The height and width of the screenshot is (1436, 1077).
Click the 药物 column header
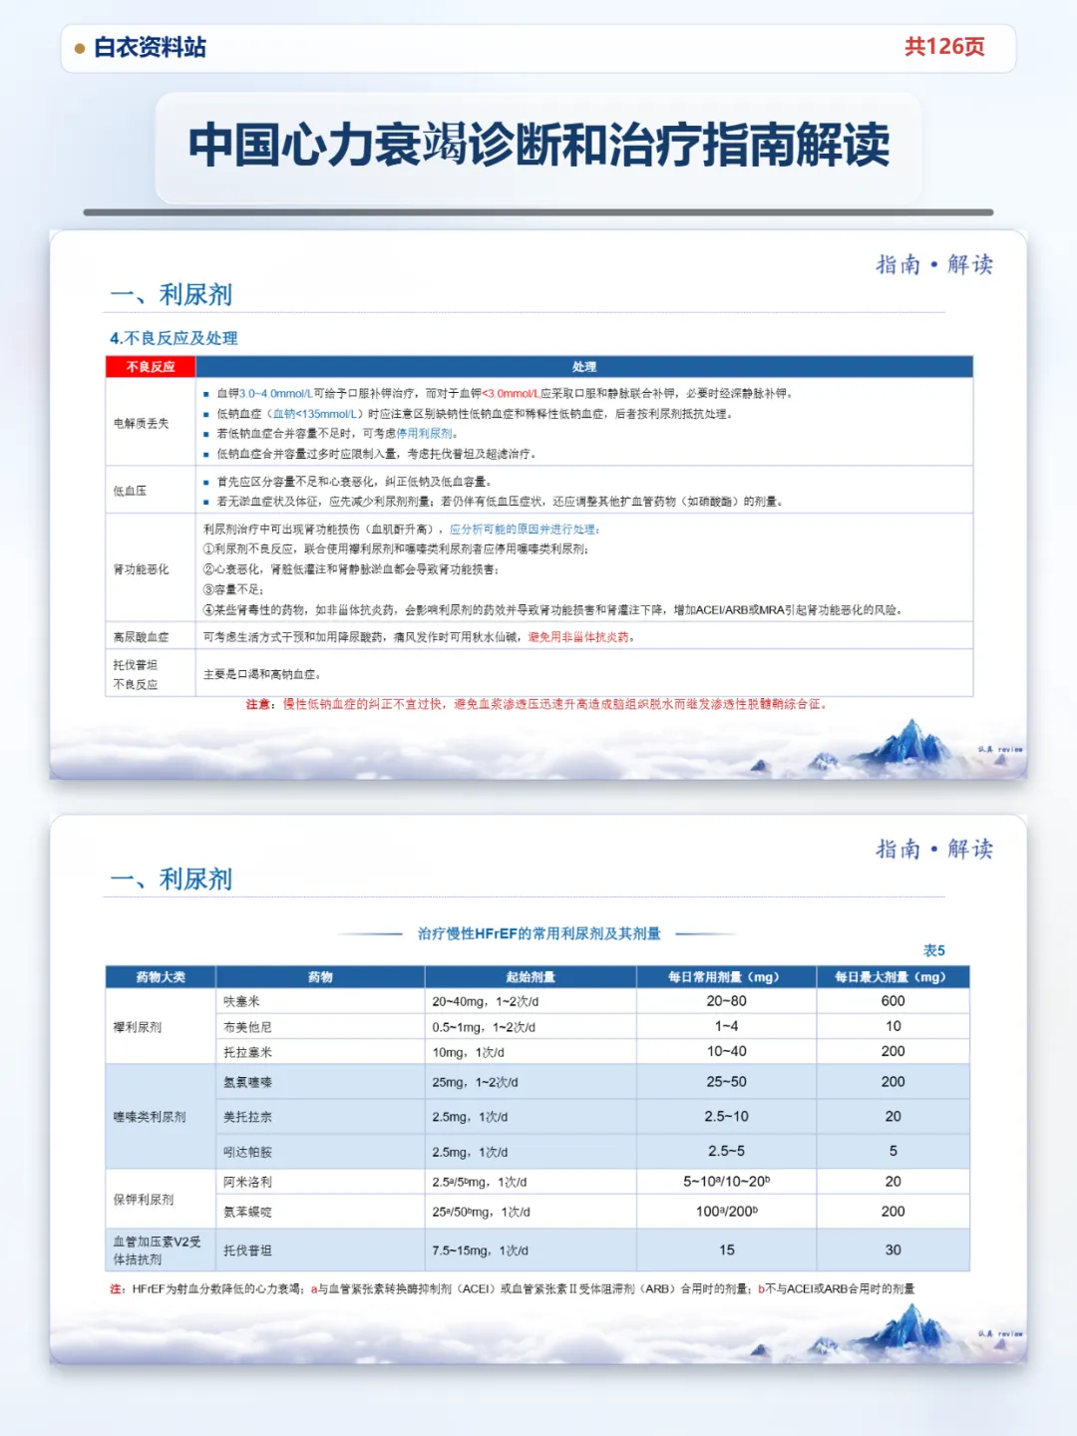click(320, 976)
